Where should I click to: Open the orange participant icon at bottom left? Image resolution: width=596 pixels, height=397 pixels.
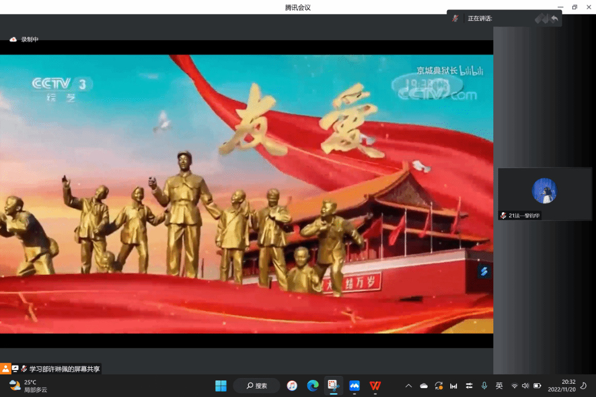tap(6, 368)
